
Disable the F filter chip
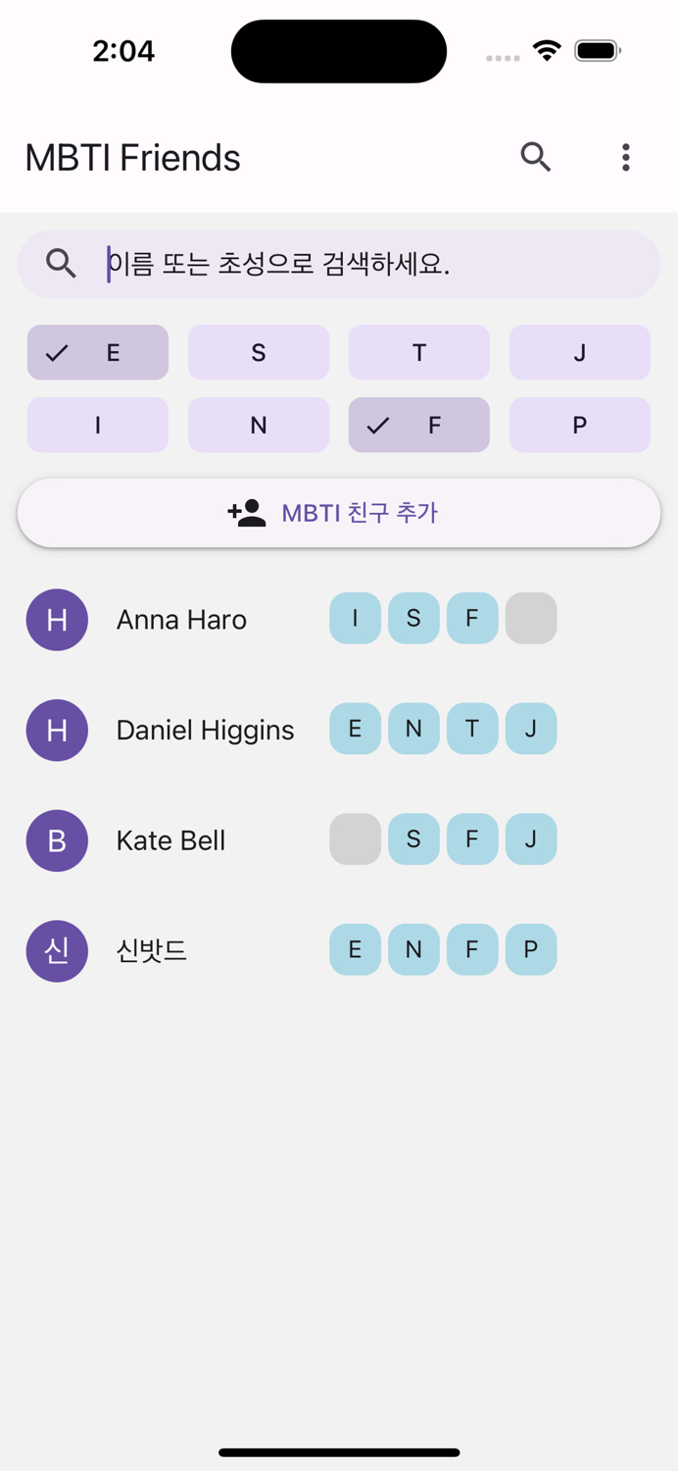pyautogui.click(x=418, y=425)
